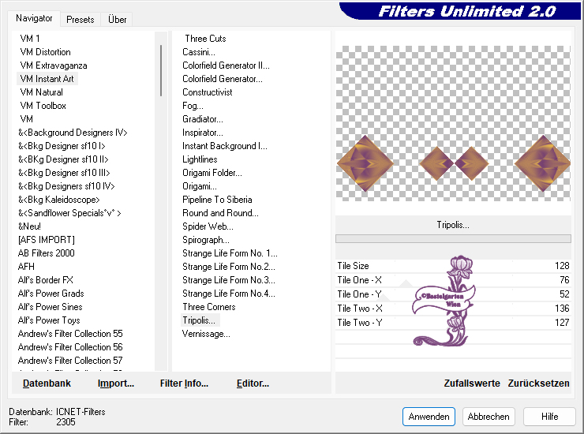Choose the Spider Web... filter
Image resolution: width=584 pixels, height=434 pixels.
208,226
